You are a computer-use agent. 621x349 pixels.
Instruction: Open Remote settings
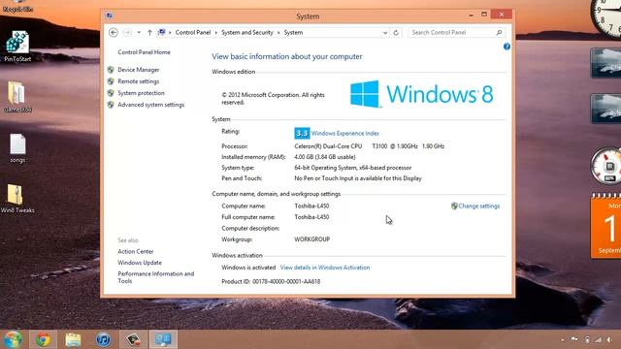(138, 81)
